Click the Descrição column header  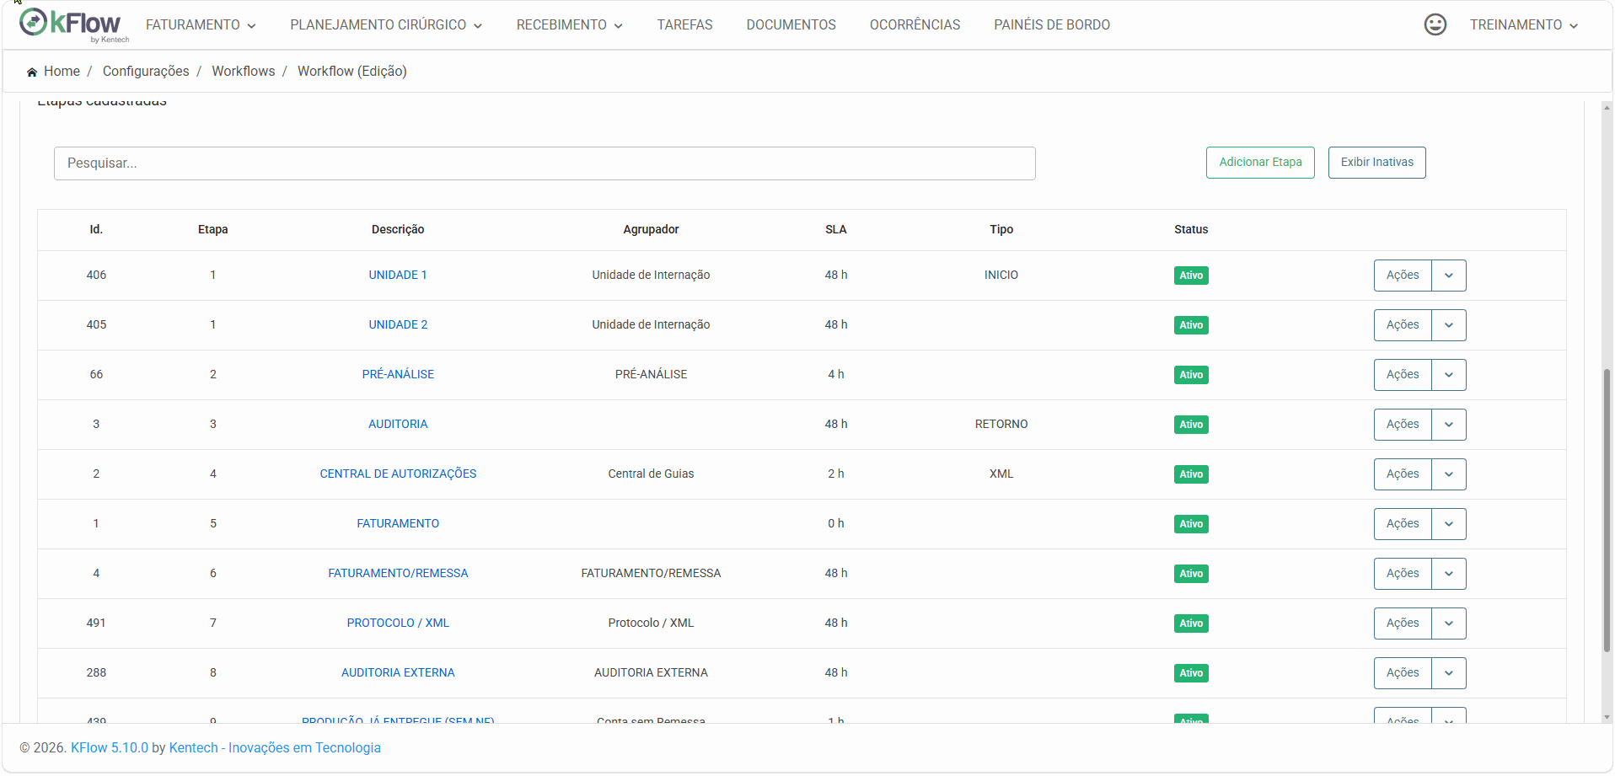coord(398,230)
